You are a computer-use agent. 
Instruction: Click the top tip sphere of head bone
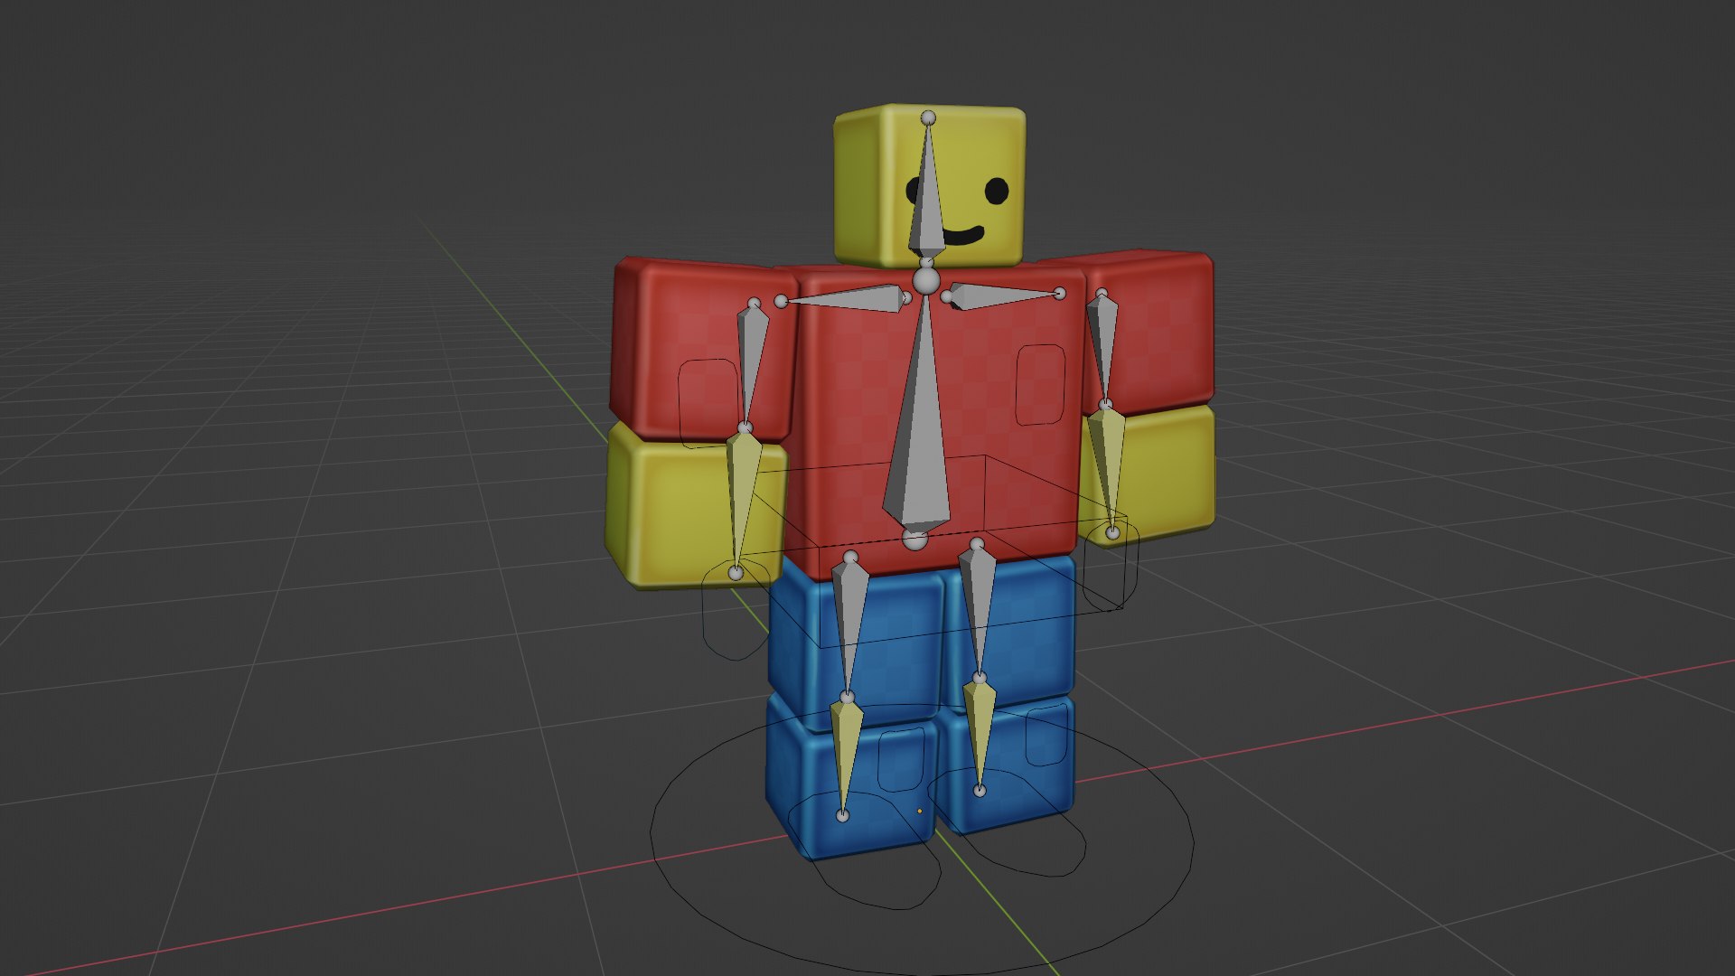tap(928, 117)
